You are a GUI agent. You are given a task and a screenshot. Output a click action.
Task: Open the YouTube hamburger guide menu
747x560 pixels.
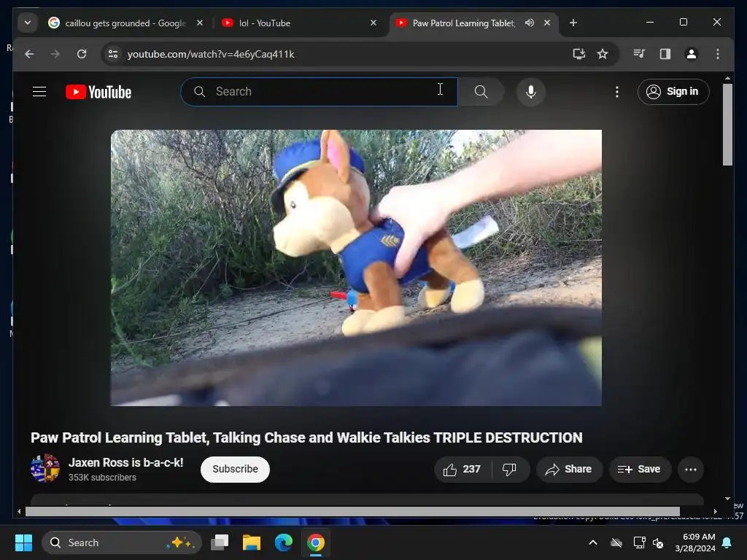[39, 91]
